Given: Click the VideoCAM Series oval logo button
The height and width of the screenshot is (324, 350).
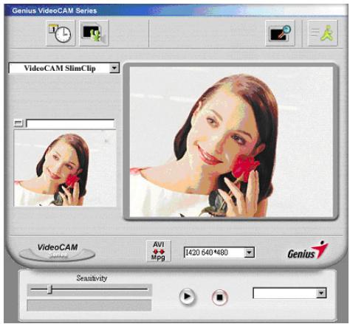Looking at the screenshot, I should 57,252.
